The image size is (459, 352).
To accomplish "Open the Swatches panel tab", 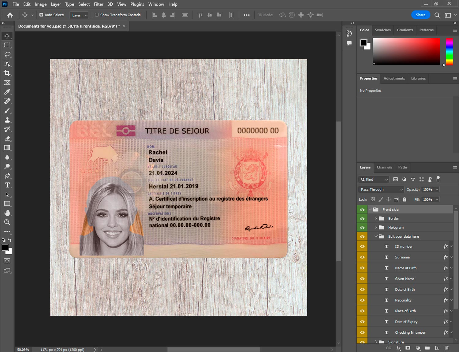I will coord(382,30).
